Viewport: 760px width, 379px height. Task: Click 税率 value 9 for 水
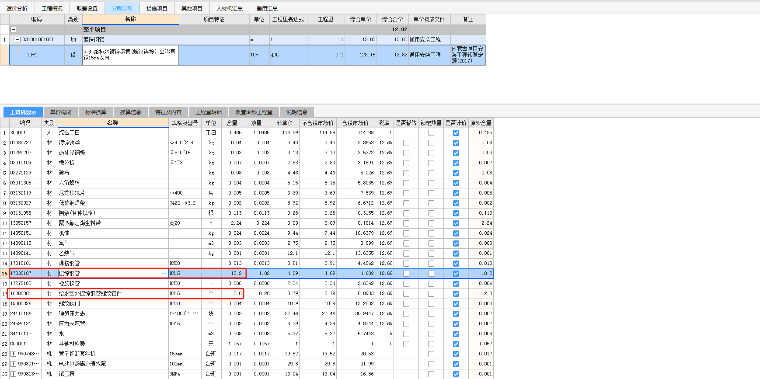click(384, 334)
